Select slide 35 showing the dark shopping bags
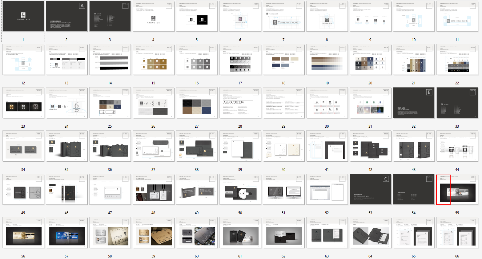The image size is (482, 259). tap(66, 146)
